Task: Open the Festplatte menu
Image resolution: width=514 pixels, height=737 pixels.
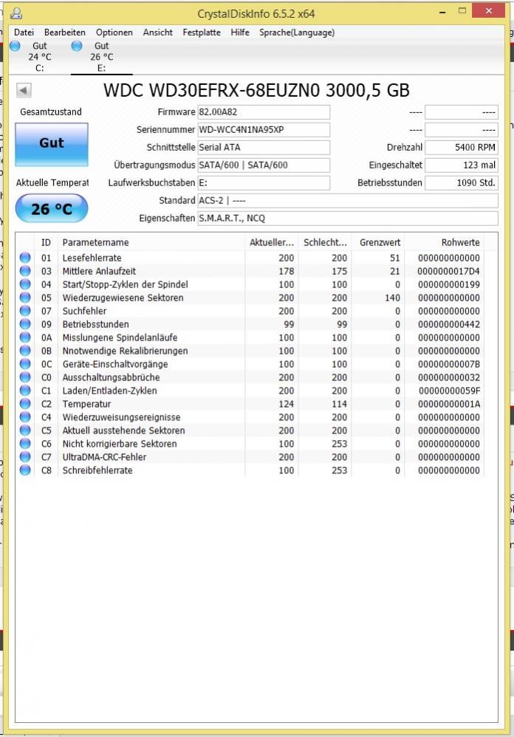Action: tap(202, 32)
